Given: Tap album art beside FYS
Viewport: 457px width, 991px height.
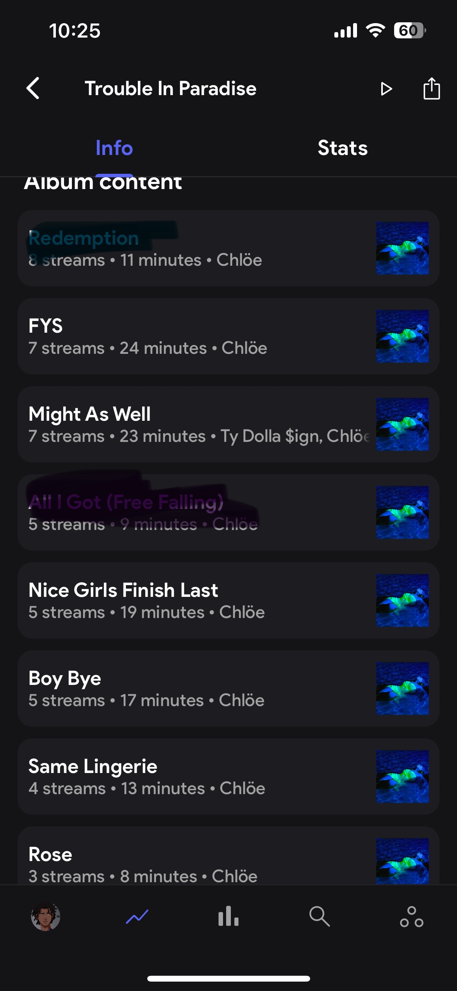Looking at the screenshot, I should coord(402,336).
